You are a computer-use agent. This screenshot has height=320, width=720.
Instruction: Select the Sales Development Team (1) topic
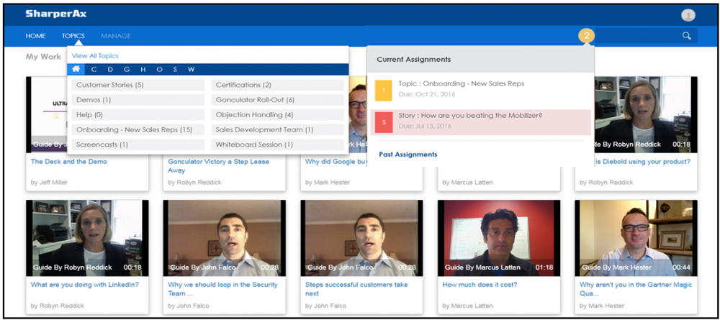277,129
